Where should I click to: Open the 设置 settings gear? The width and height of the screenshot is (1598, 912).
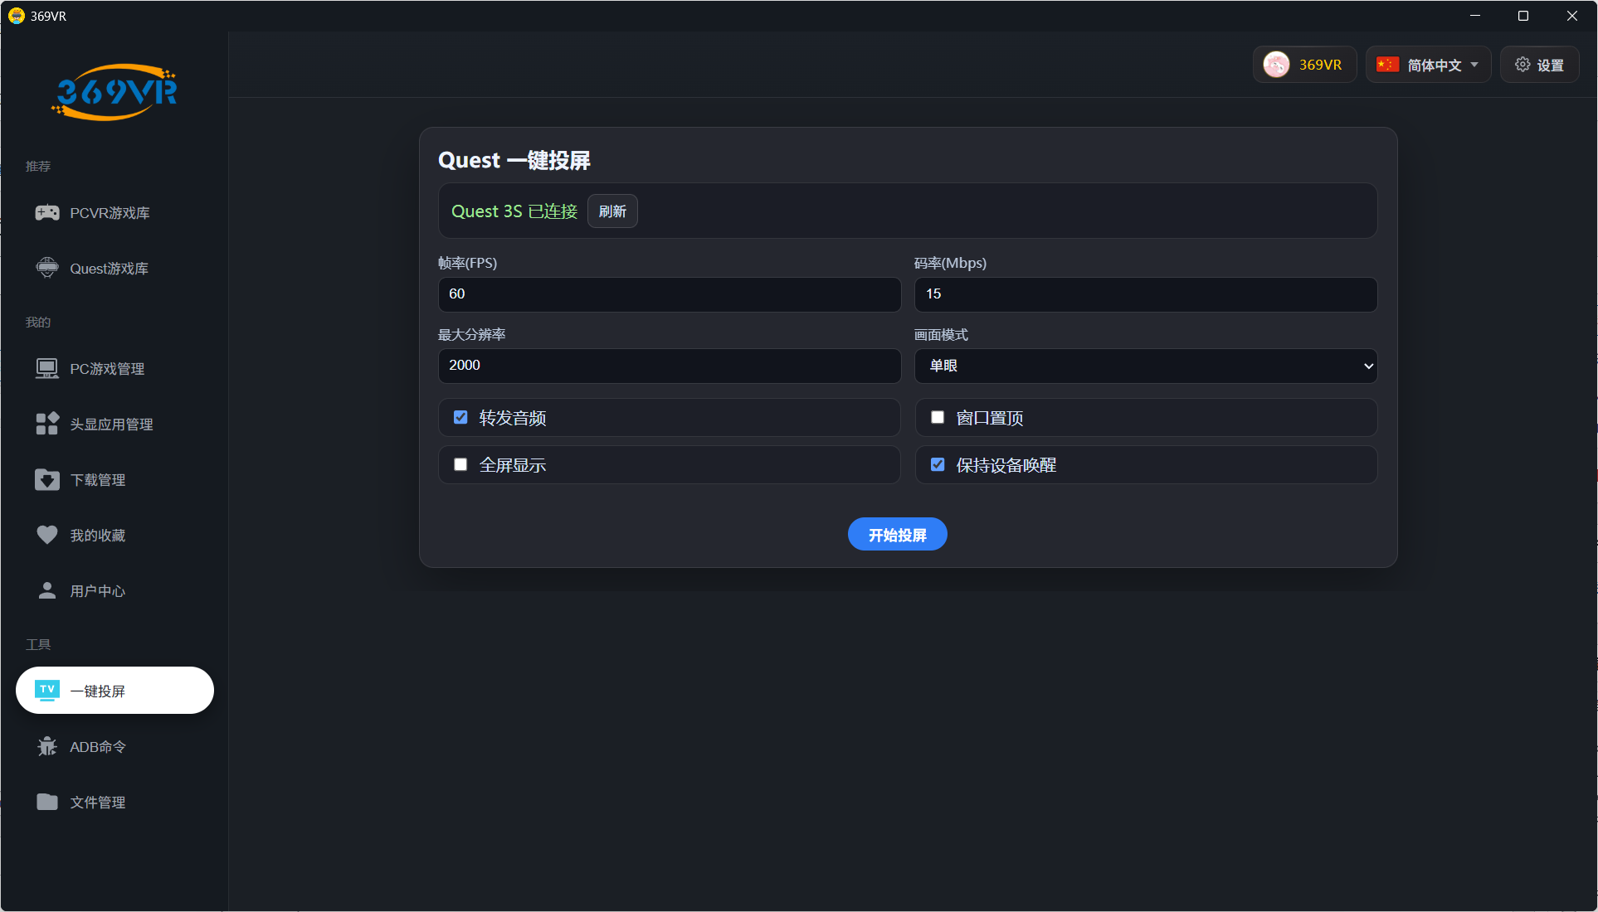coord(1539,64)
